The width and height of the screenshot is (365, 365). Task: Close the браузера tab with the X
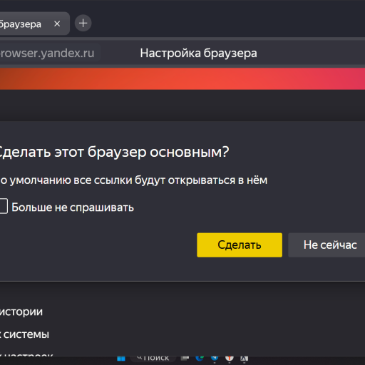tap(57, 24)
